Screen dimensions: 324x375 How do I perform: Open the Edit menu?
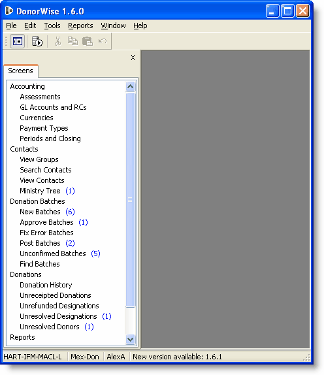pos(30,25)
